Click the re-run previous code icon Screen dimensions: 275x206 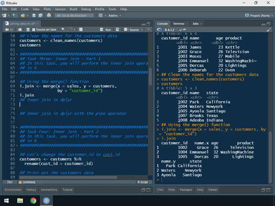117,29
